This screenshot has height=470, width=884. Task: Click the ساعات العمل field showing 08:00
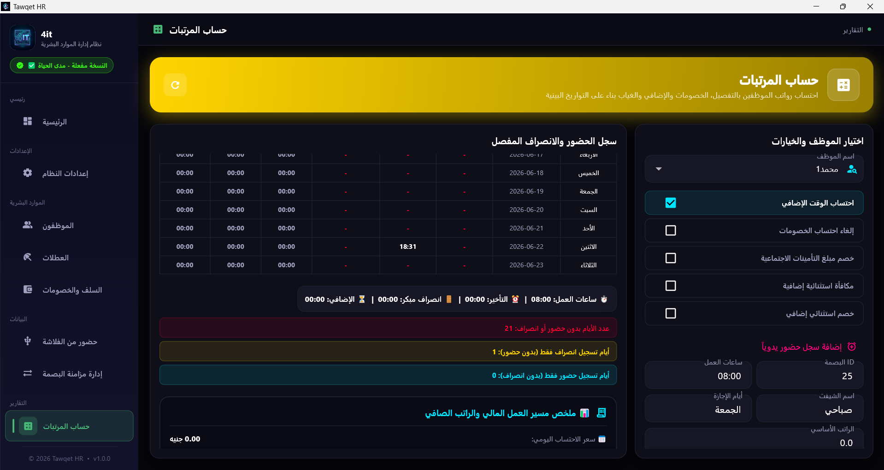698,376
